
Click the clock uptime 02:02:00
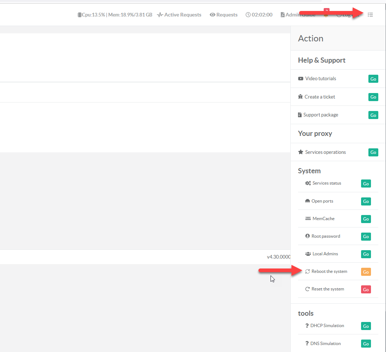tap(259, 15)
